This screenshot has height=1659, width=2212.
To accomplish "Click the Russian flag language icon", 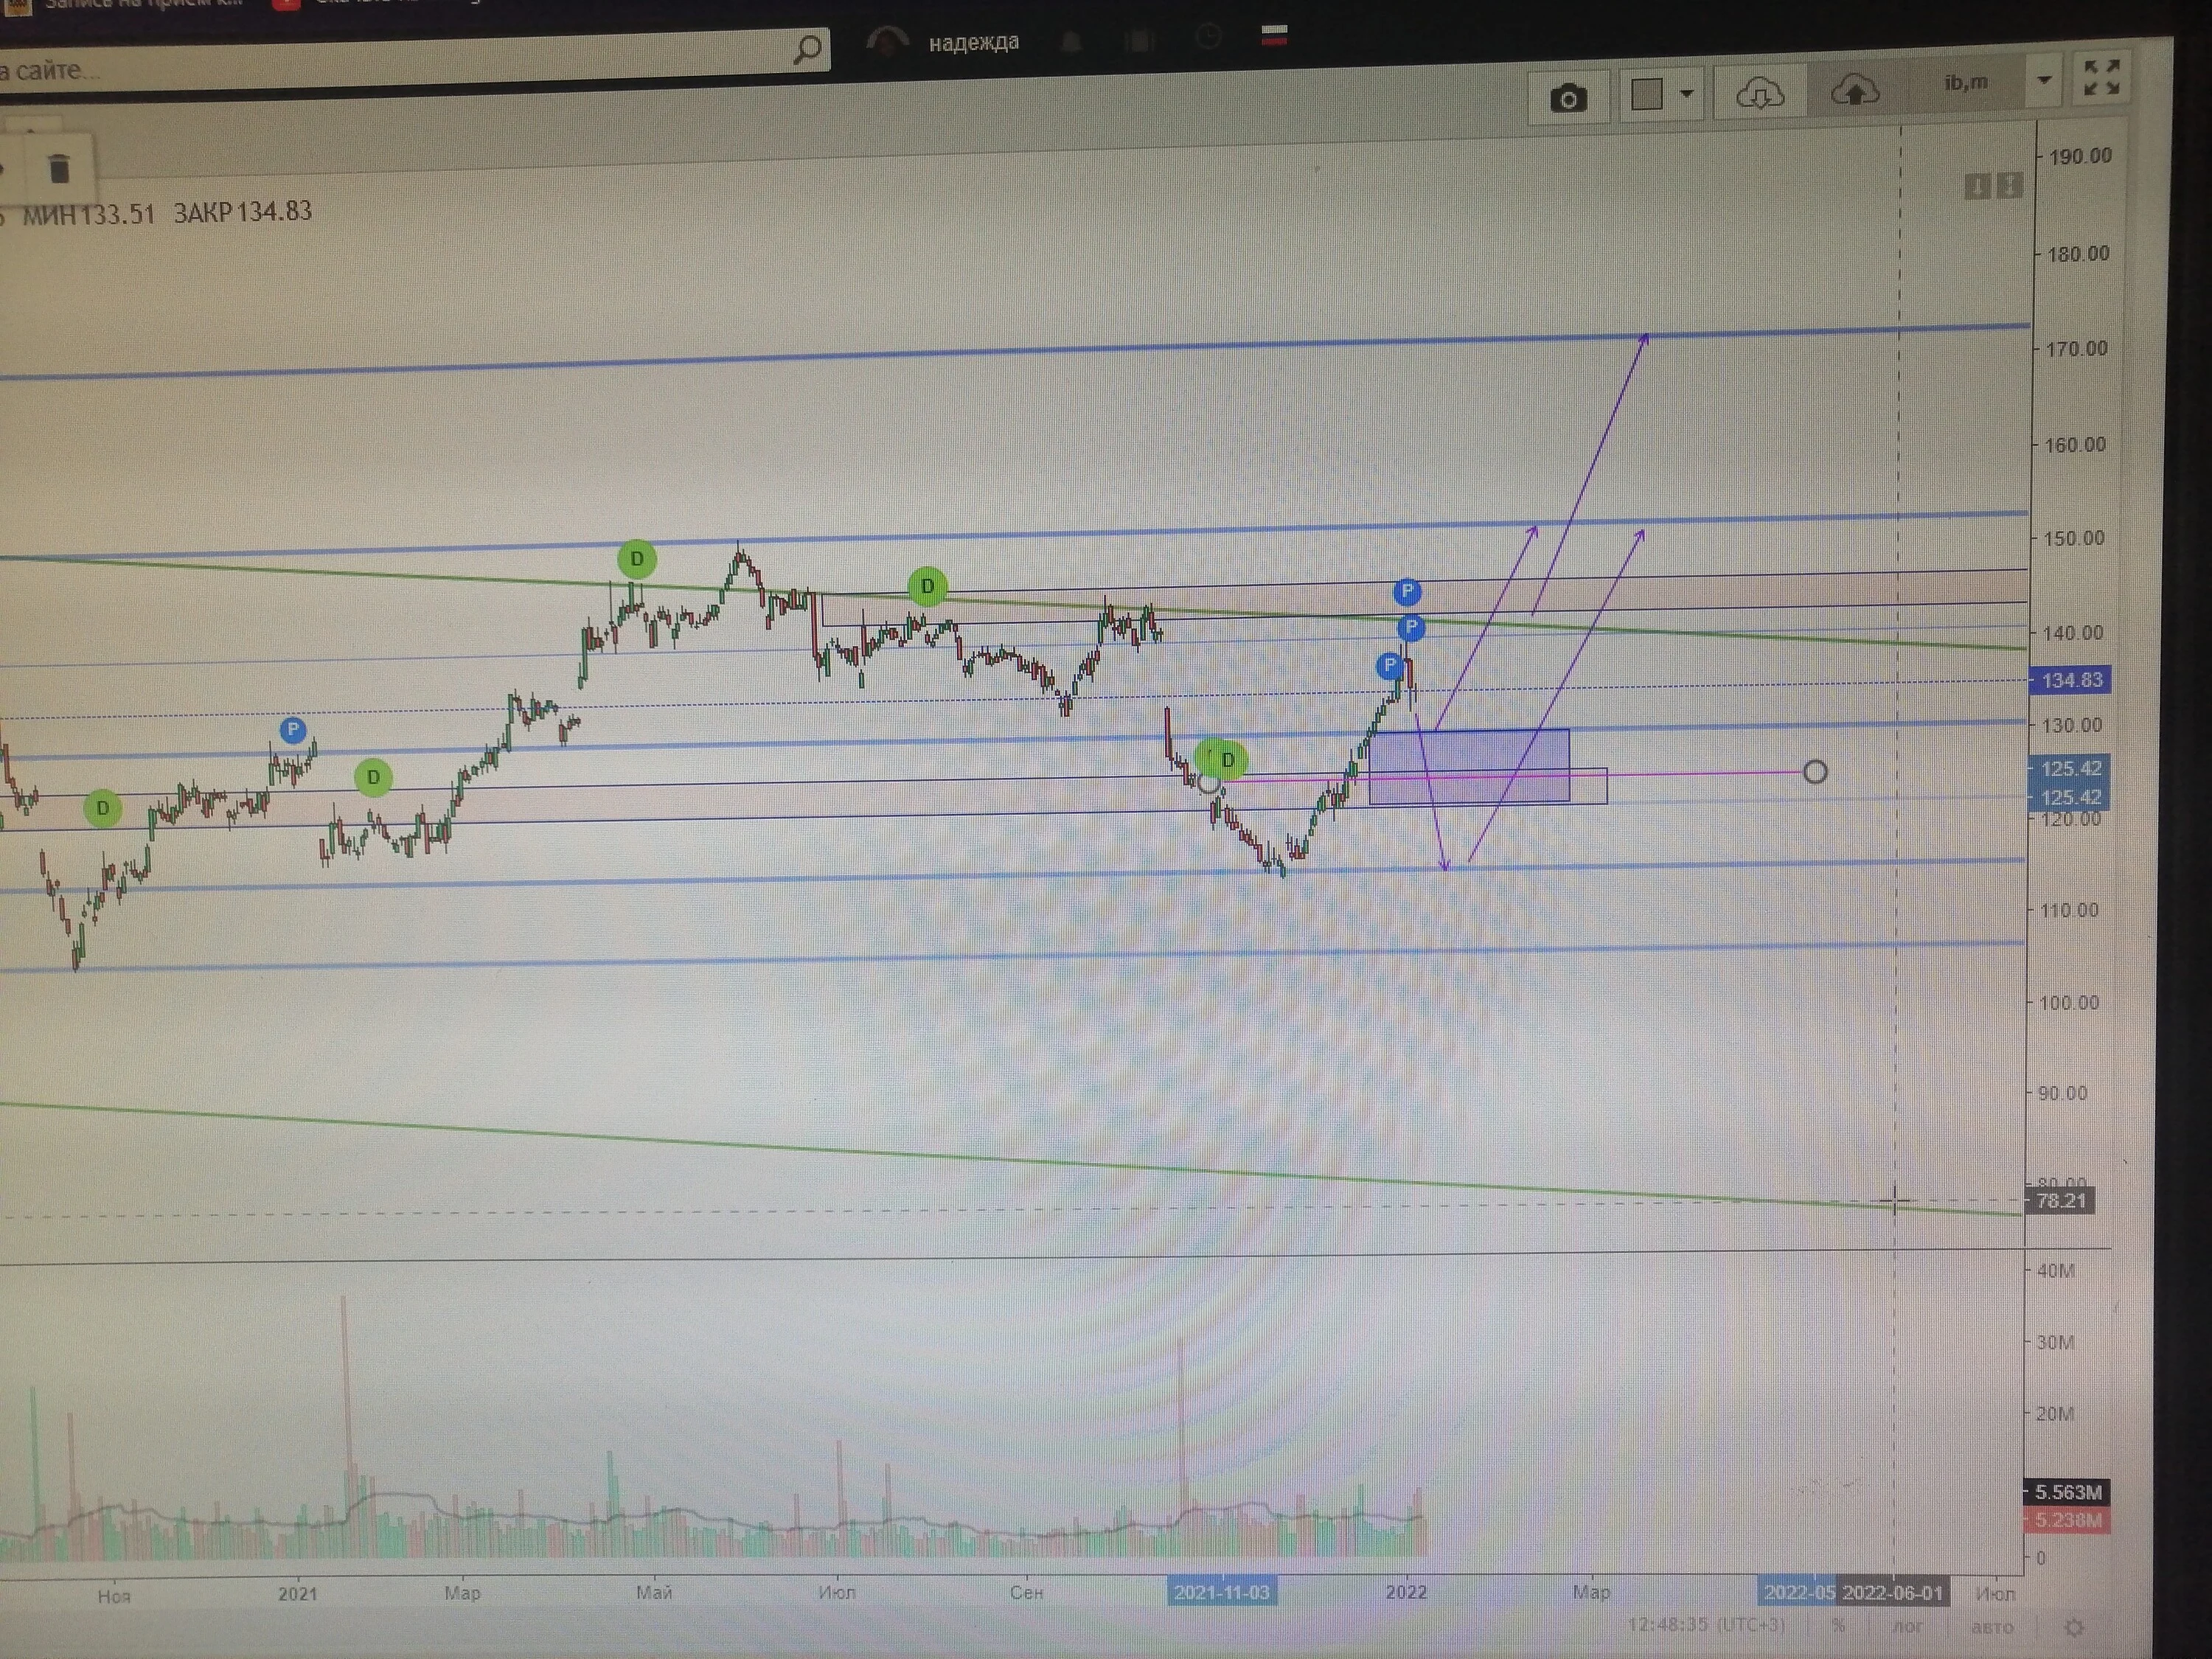I will (1274, 36).
